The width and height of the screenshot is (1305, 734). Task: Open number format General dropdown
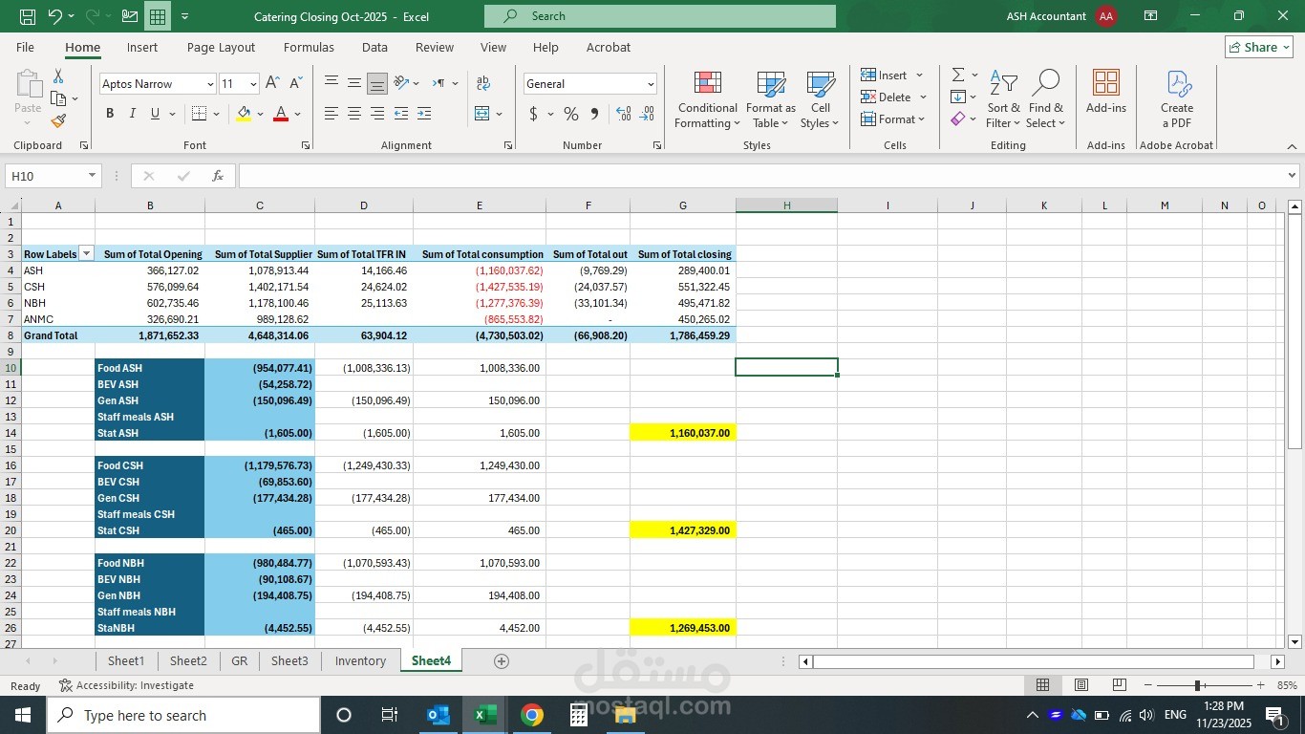pyautogui.click(x=651, y=84)
